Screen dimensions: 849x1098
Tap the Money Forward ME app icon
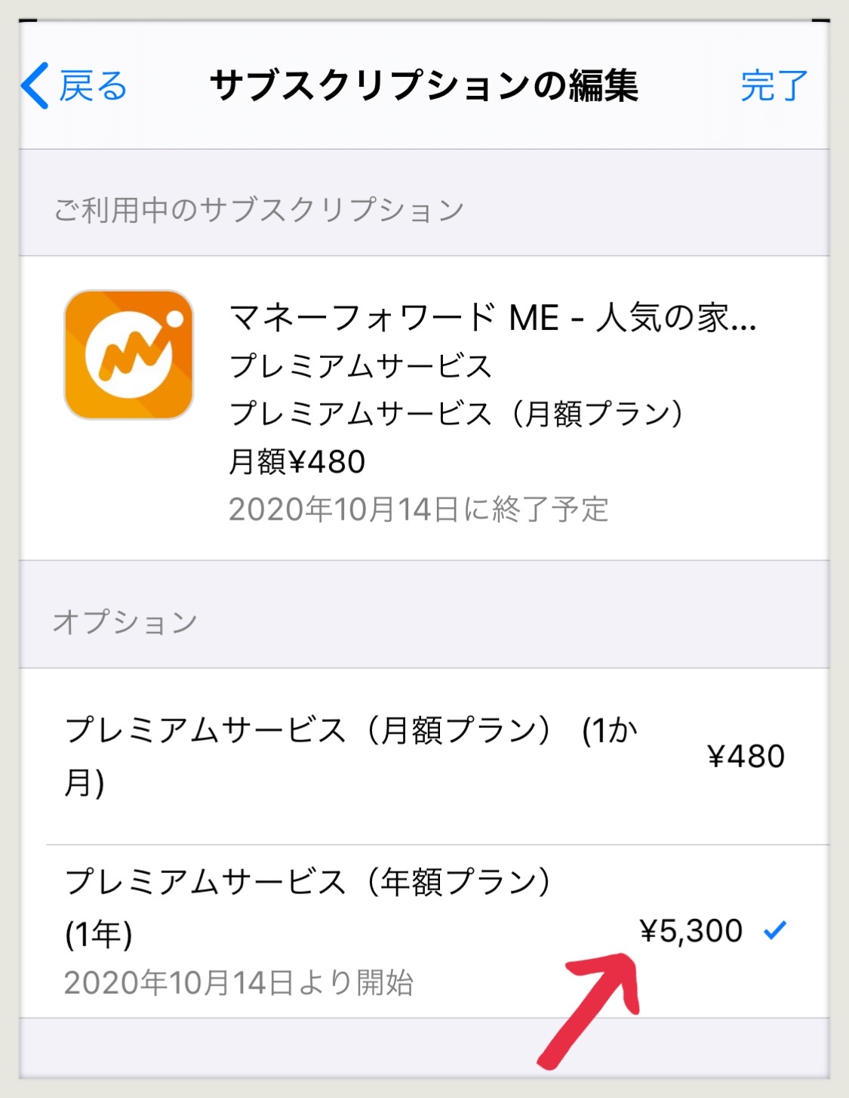(x=129, y=354)
